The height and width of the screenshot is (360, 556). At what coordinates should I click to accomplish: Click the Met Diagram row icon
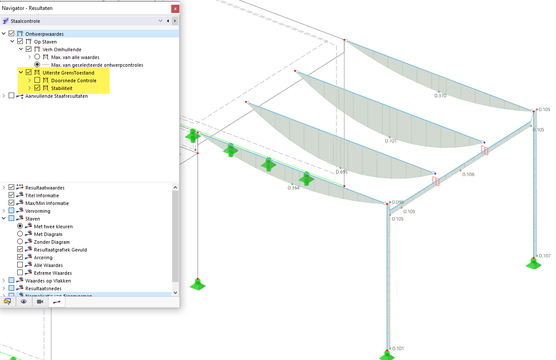tap(29, 234)
